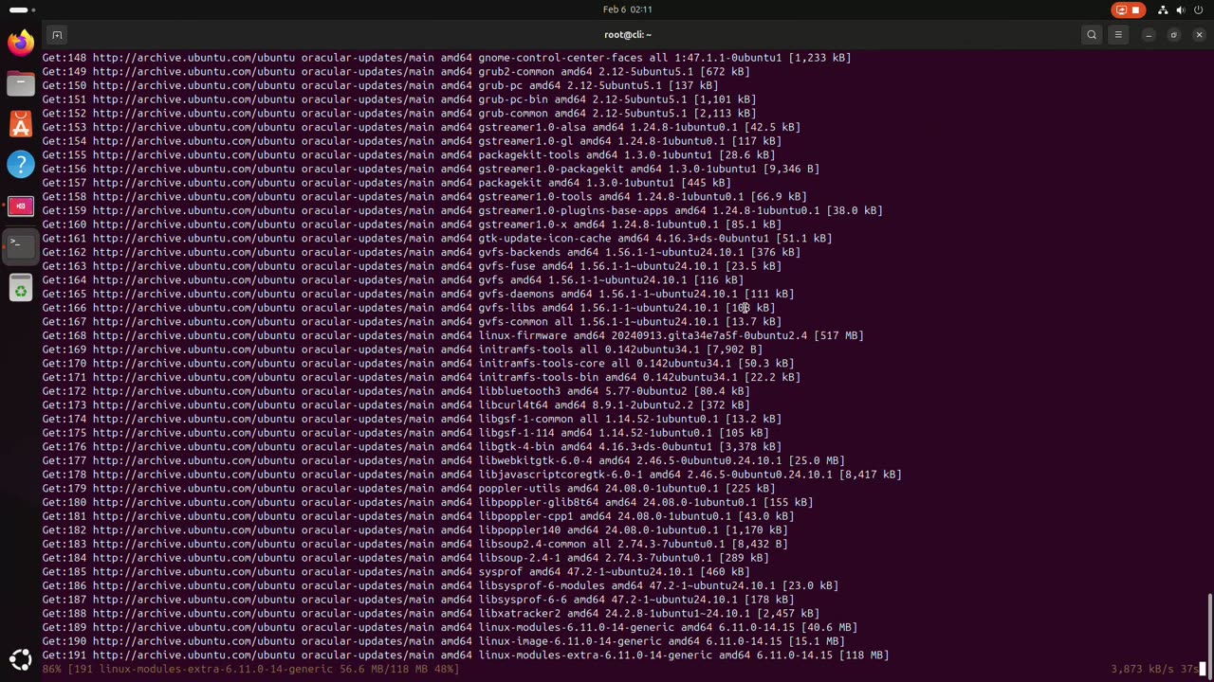Click the Get:176 libgtk-4-bin line
1214x682 pixels.
point(412,446)
